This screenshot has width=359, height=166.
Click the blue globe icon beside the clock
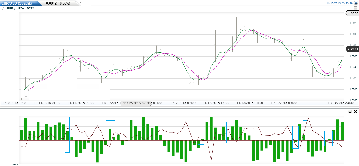pyautogui.click(x=356, y=3)
